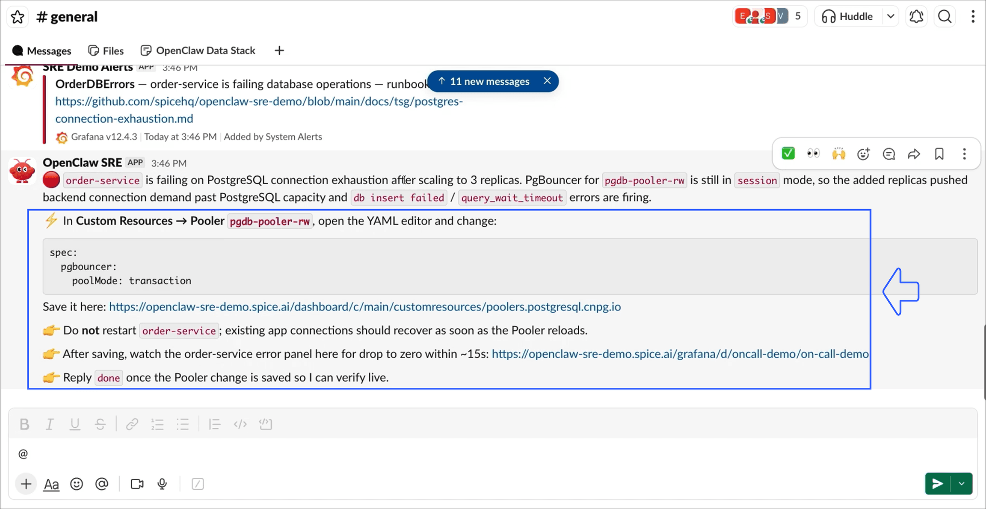Switch to the Files tab

tap(106, 50)
